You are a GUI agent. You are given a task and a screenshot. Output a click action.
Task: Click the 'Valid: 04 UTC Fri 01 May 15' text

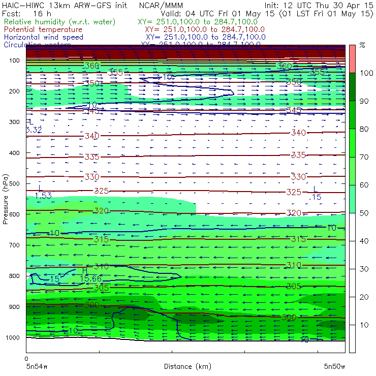point(218,14)
